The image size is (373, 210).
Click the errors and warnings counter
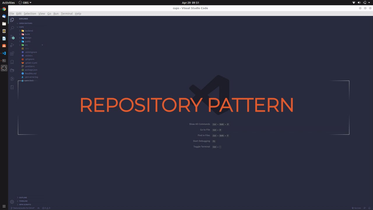46,208
